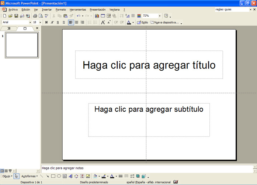Choose the dash style icon
The height and width of the screenshot is (185, 257).
[x=126, y=176]
